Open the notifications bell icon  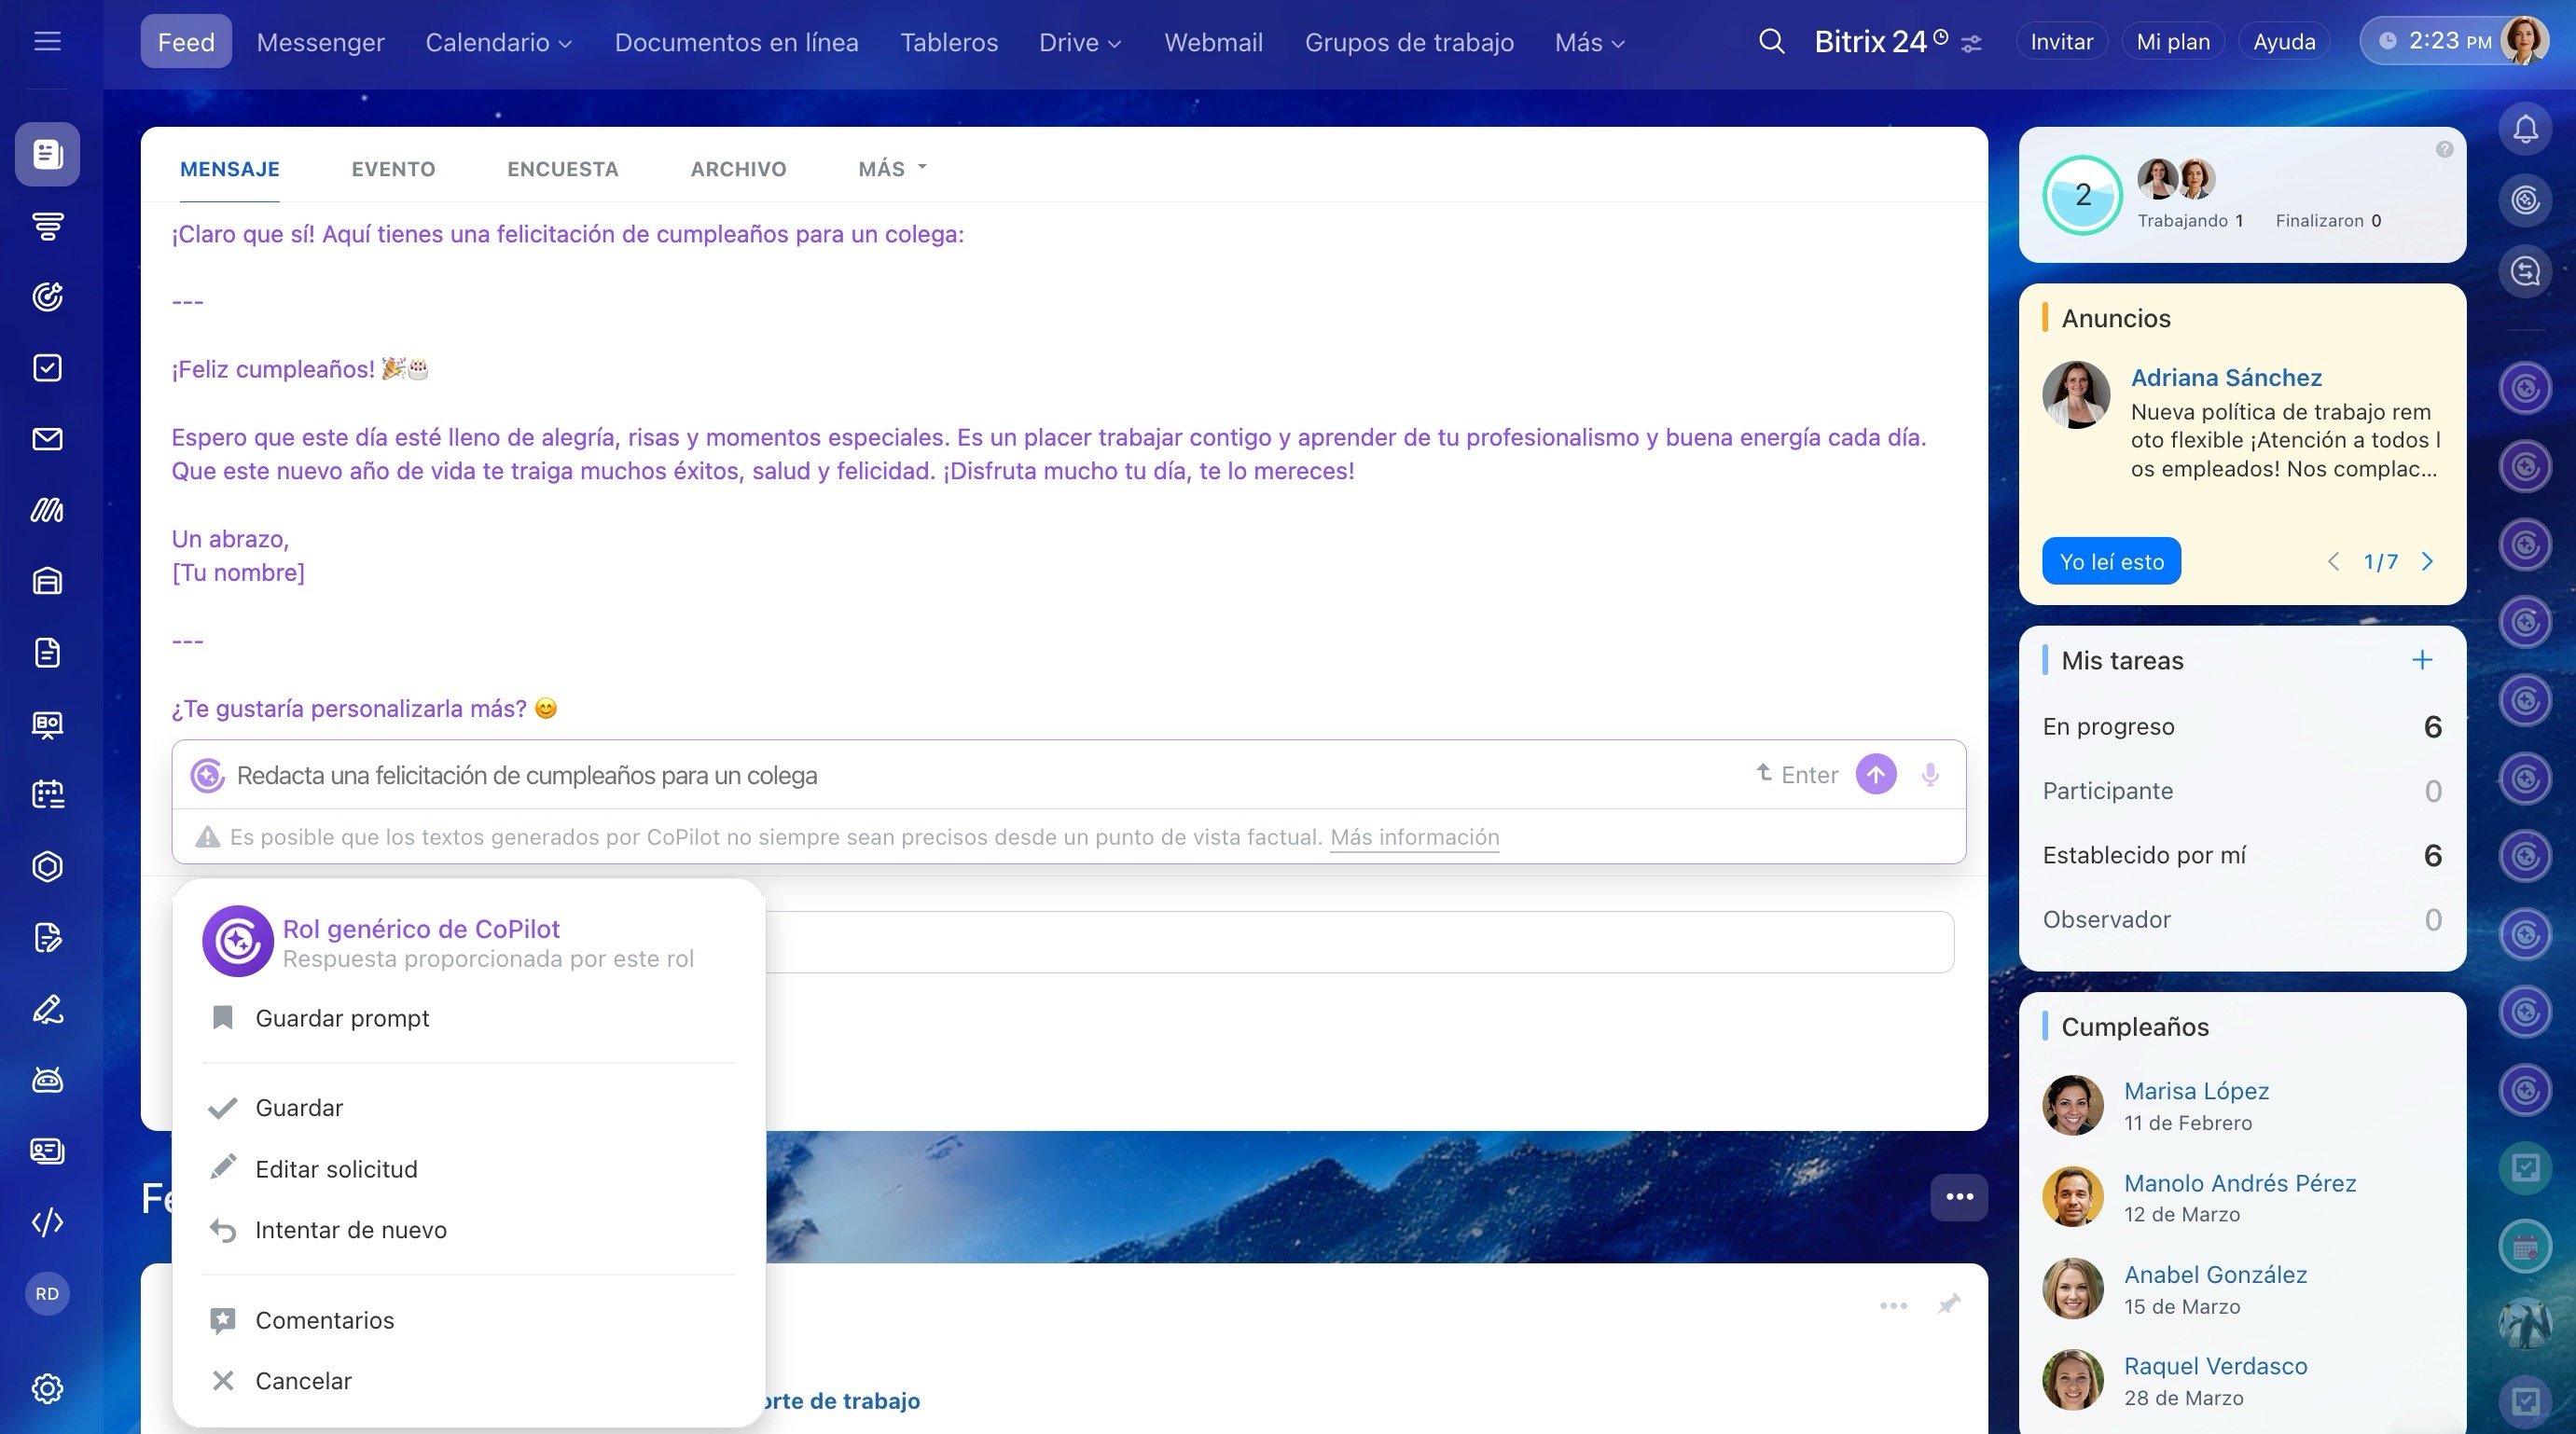click(2525, 129)
